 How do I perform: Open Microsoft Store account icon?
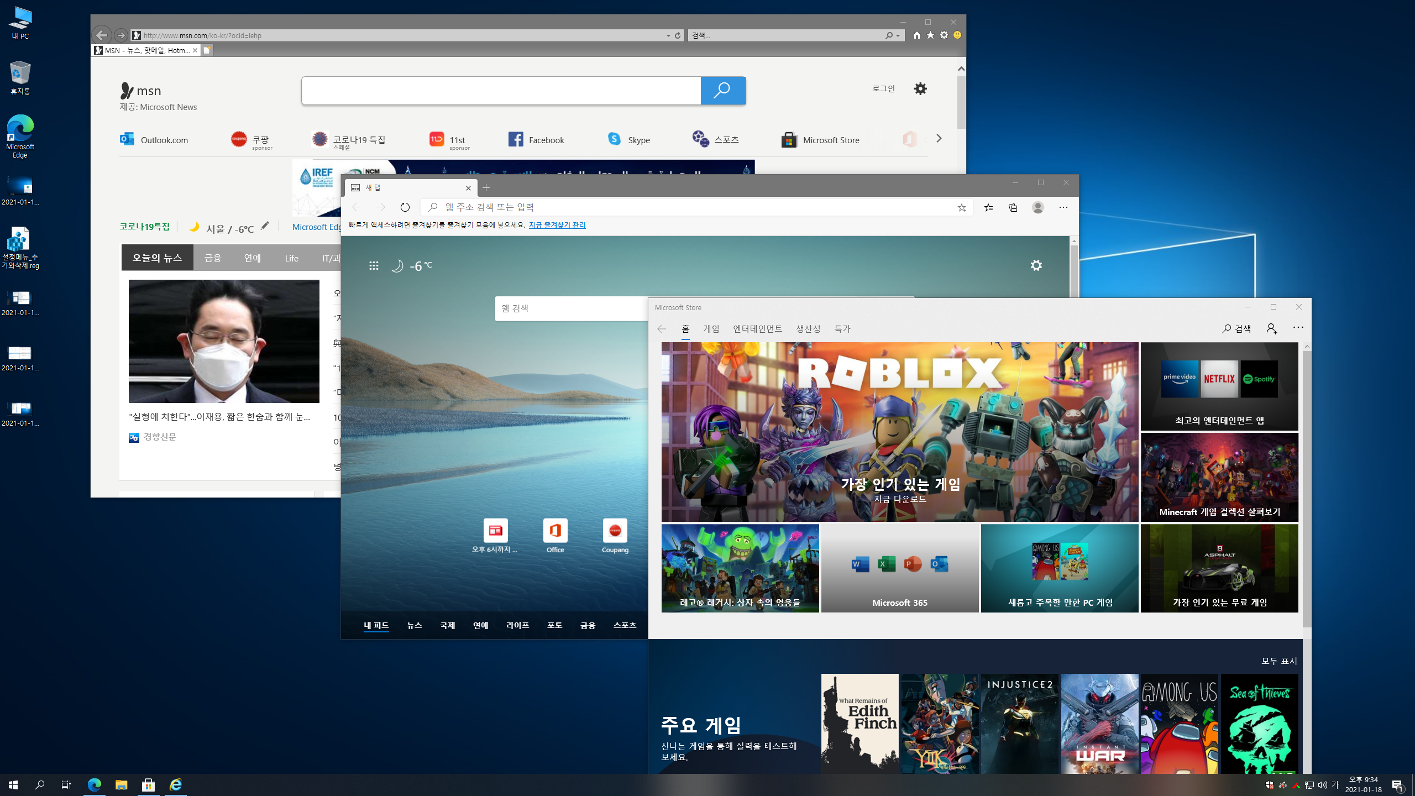(x=1271, y=328)
